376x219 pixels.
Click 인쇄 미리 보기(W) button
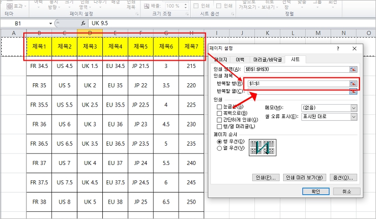(304, 178)
